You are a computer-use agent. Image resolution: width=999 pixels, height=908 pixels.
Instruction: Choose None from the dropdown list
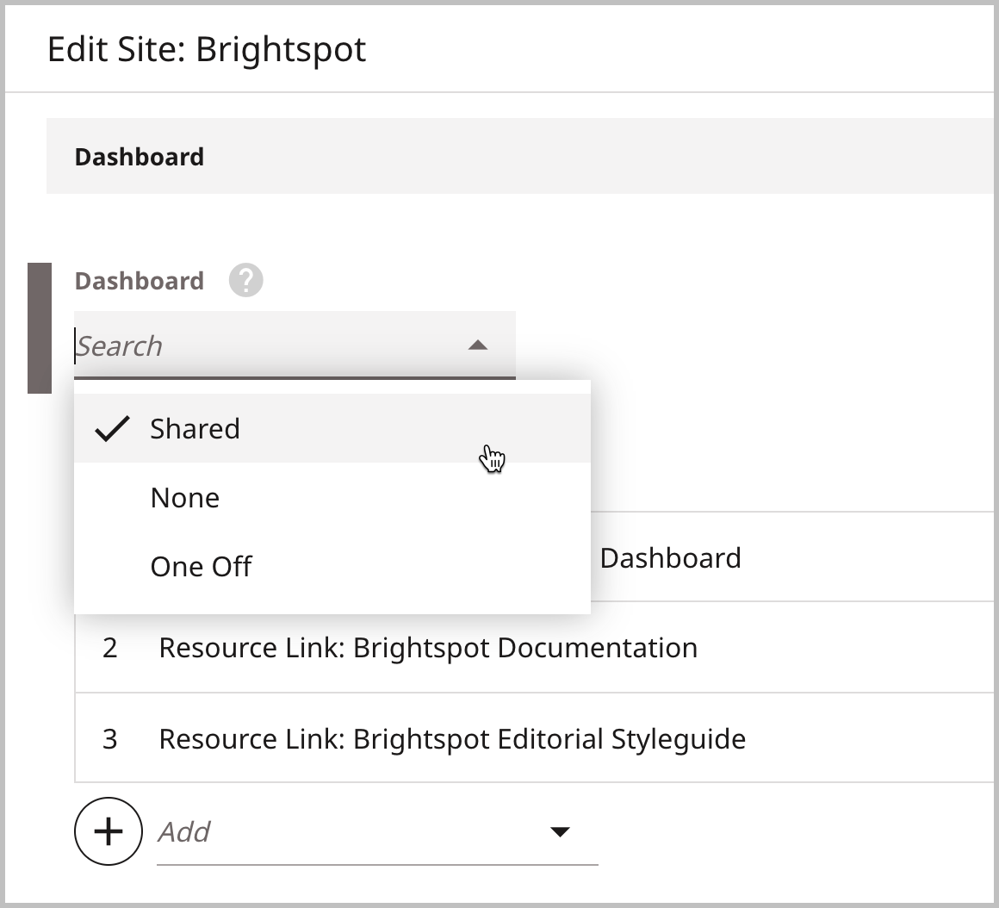click(x=332, y=497)
